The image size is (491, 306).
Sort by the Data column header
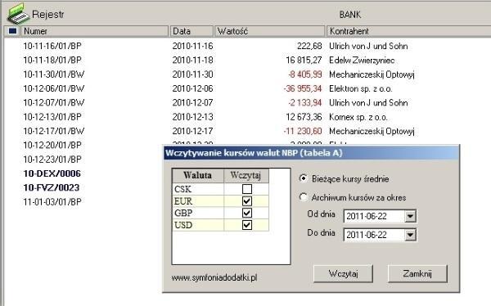(x=191, y=31)
